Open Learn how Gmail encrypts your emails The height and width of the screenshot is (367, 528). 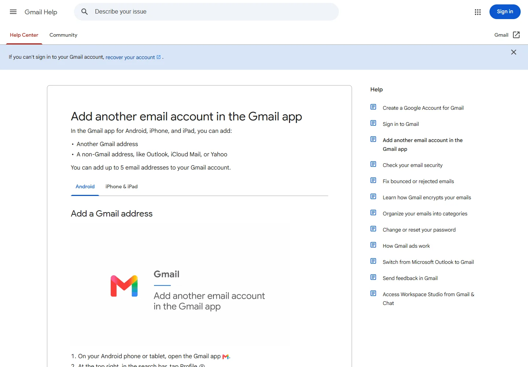[x=427, y=197]
